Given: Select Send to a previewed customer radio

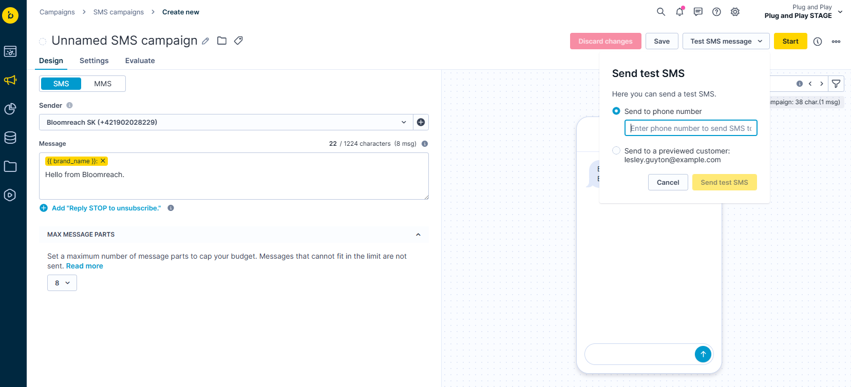Looking at the screenshot, I should 616,150.
